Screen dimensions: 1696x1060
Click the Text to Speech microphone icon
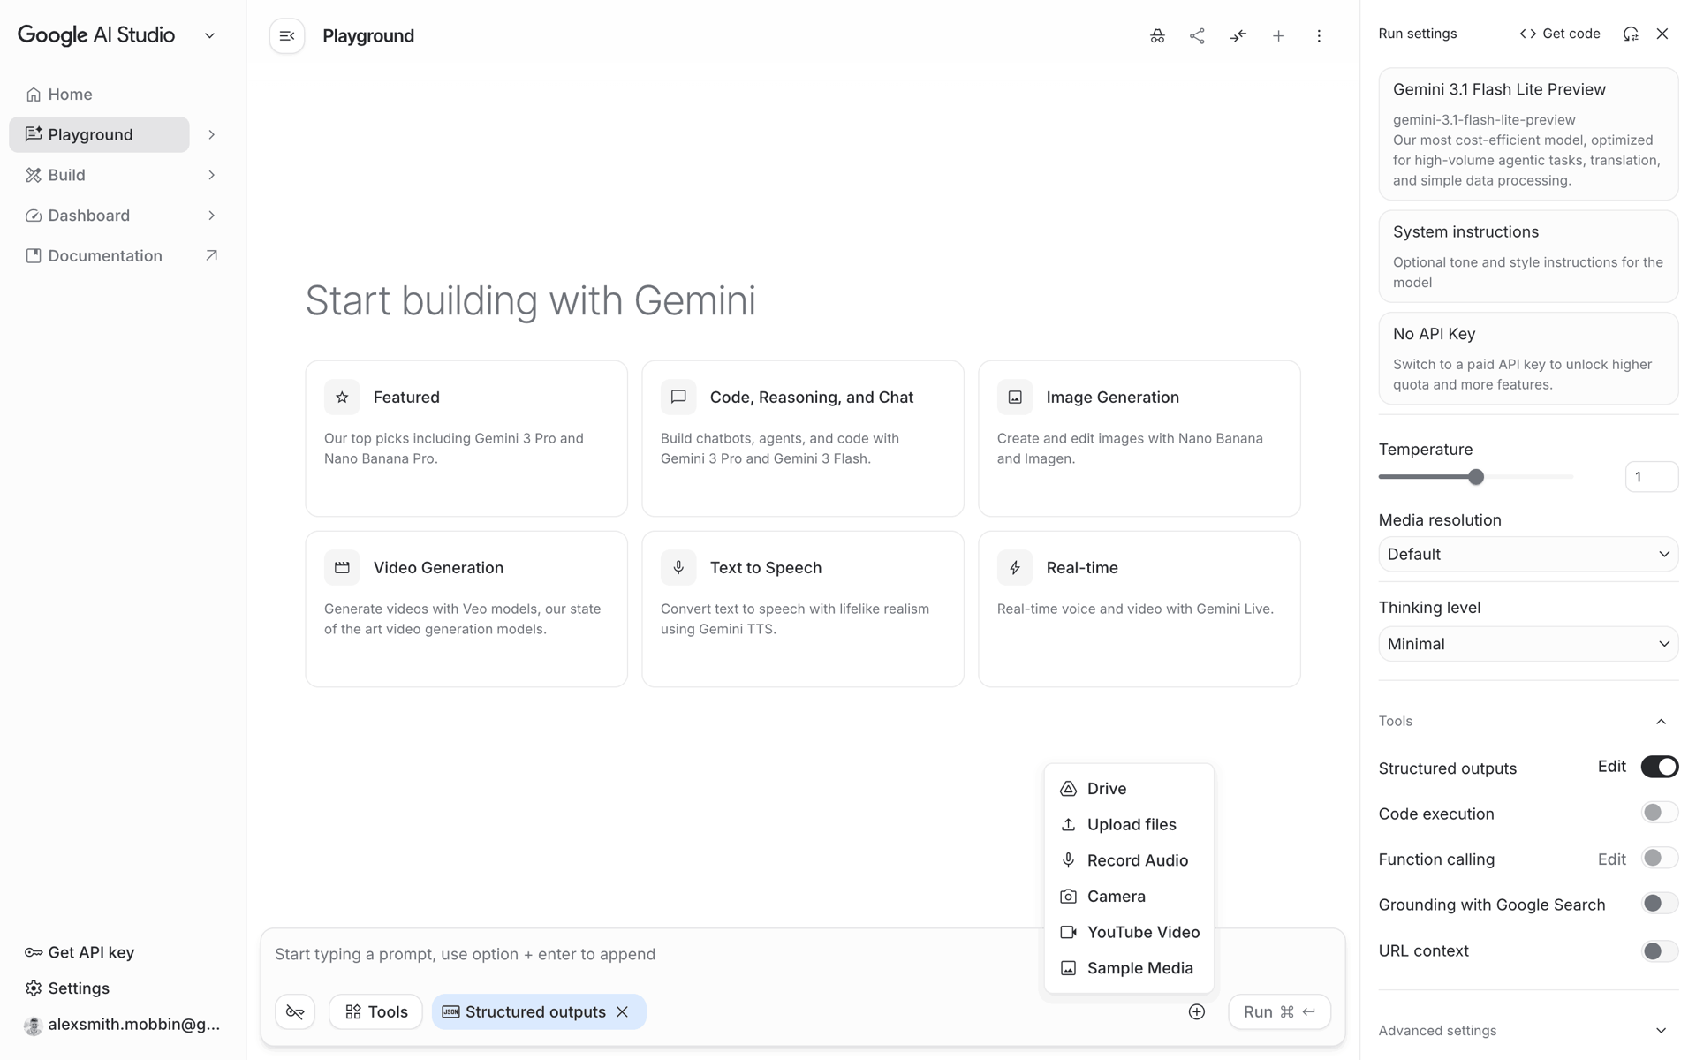click(x=678, y=568)
